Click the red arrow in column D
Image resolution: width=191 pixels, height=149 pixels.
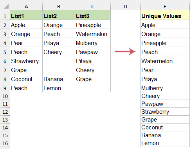click(x=125, y=51)
